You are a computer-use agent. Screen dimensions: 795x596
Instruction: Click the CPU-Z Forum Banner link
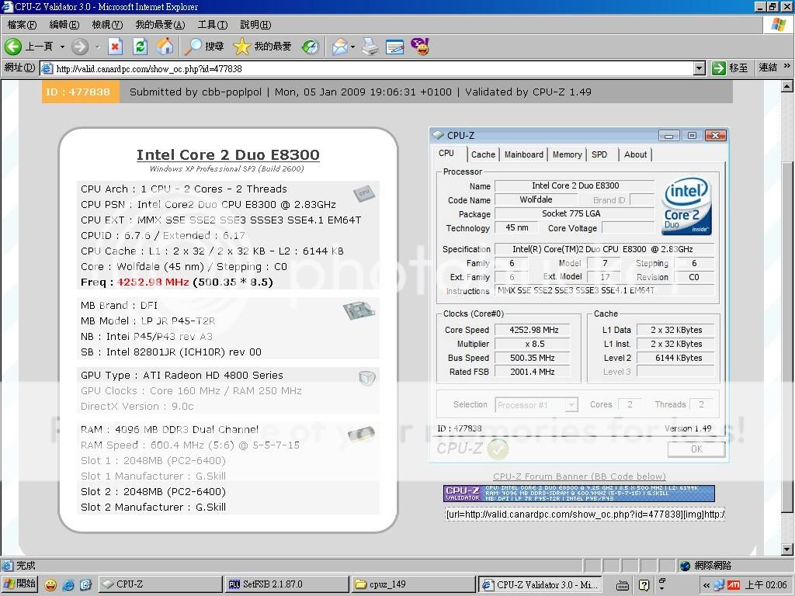[x=579, y=476]
